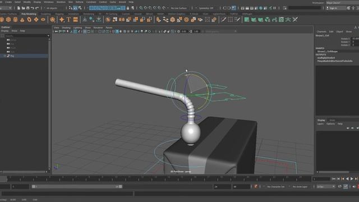
Task: Expand the Rig node in Outliner
Action: 4,56
